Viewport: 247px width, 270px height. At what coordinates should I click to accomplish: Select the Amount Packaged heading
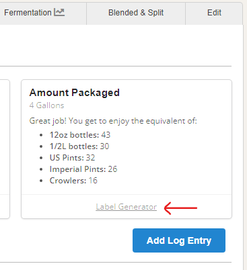tap(75, 93)
